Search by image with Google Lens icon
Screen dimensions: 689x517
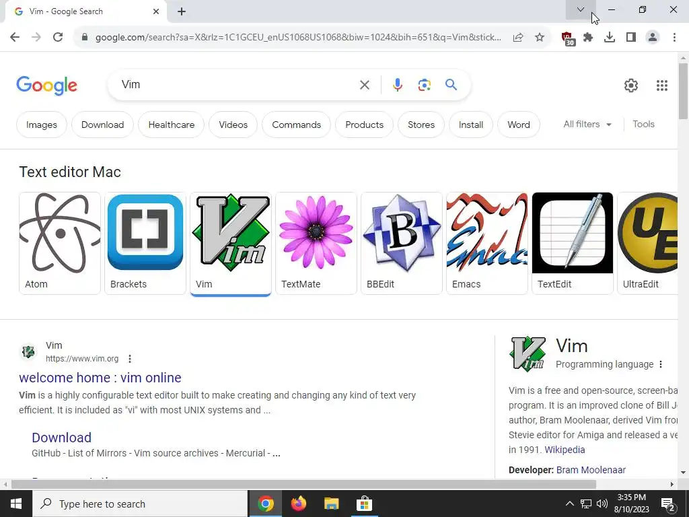pyautogui.click(x=424, y=85)
